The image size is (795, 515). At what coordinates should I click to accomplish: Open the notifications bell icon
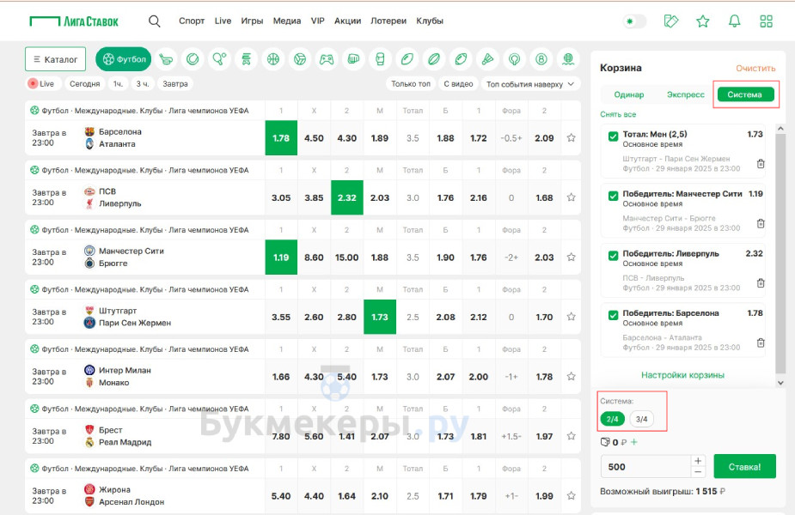(734, 21)
